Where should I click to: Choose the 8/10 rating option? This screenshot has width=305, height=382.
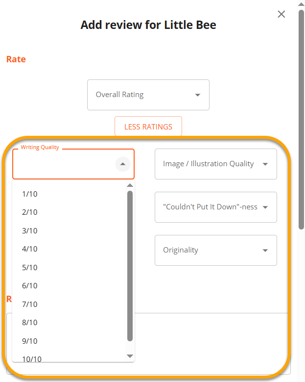coord(30,323)
